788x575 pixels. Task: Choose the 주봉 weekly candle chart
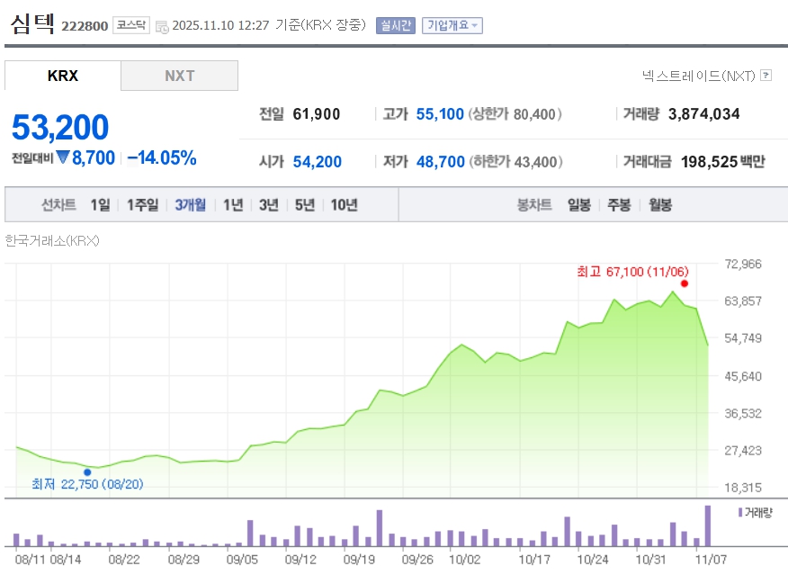click(619, 204)
